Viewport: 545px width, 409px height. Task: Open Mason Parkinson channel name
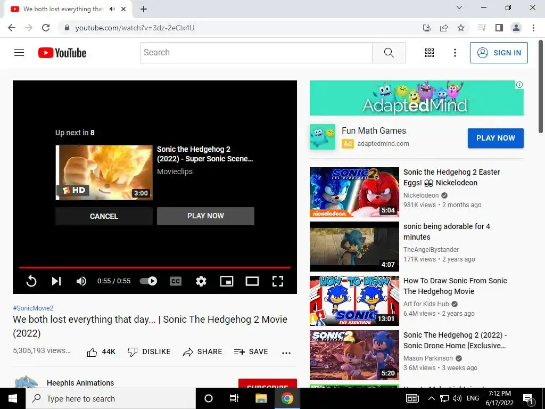(428, 358)
